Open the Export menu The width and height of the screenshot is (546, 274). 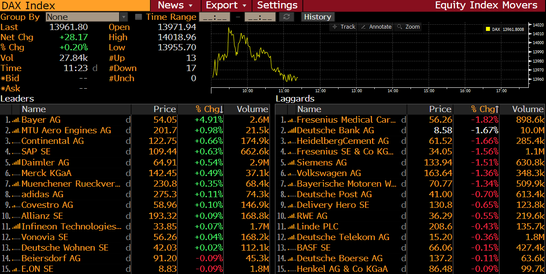(226, 5)
